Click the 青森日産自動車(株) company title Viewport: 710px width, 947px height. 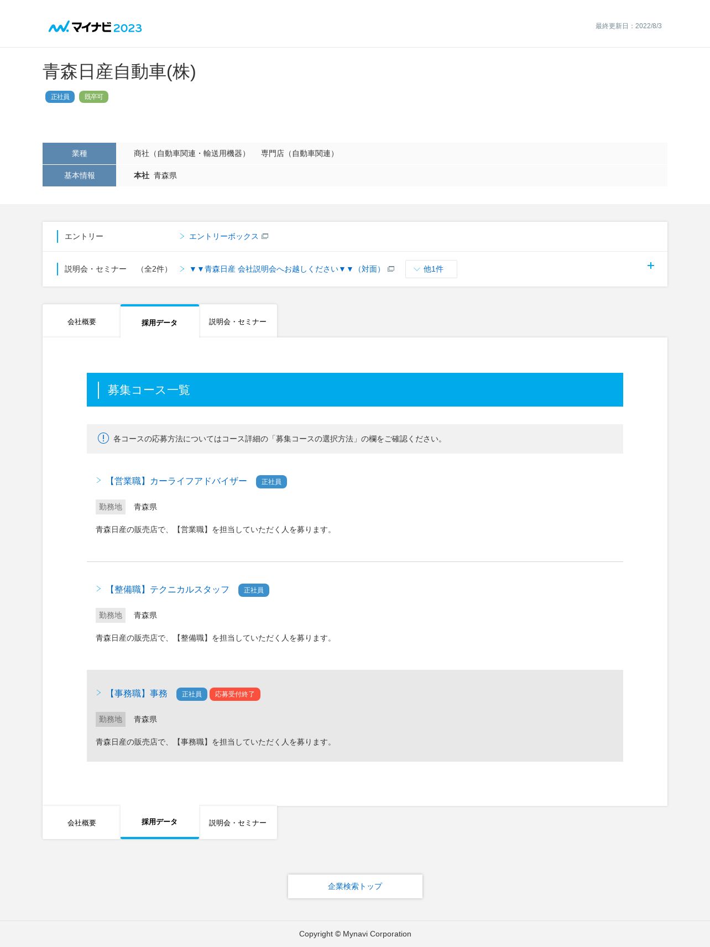click(119, 71)
